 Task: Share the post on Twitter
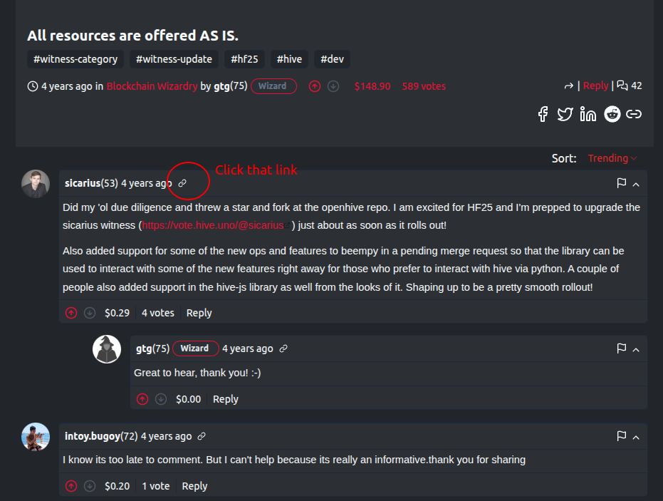click(565, 114)
